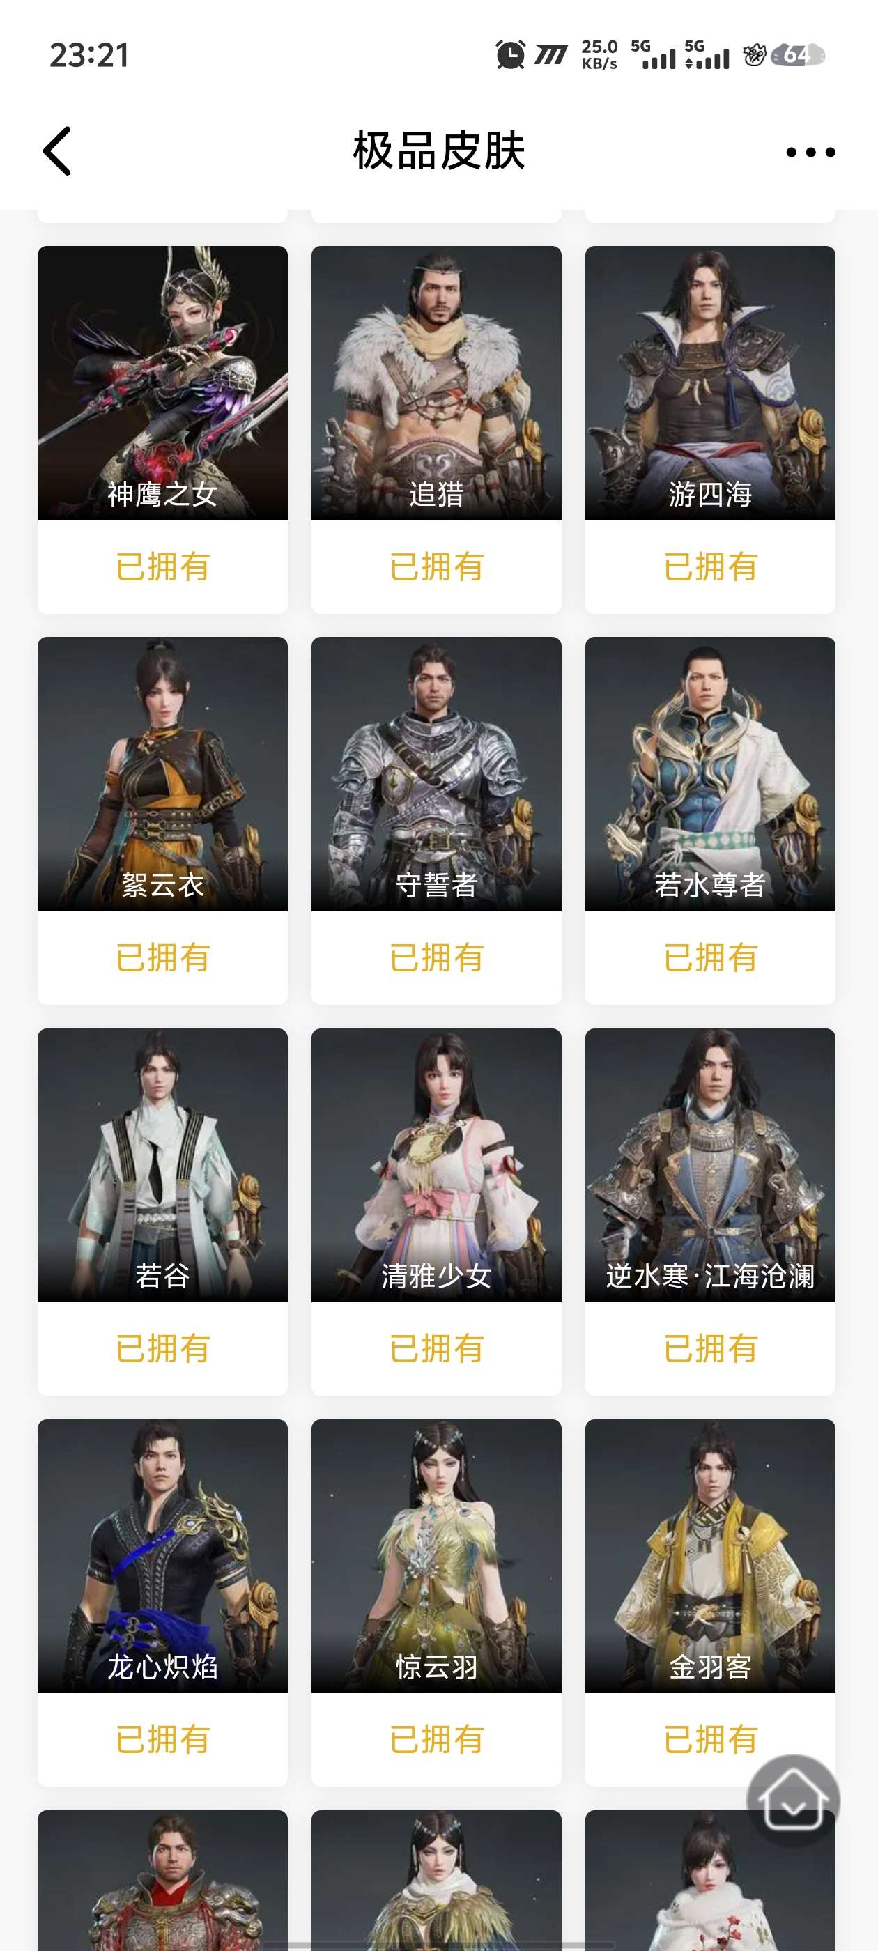View the 逆水寒·江海沧澜 skin

[711, 1165]
